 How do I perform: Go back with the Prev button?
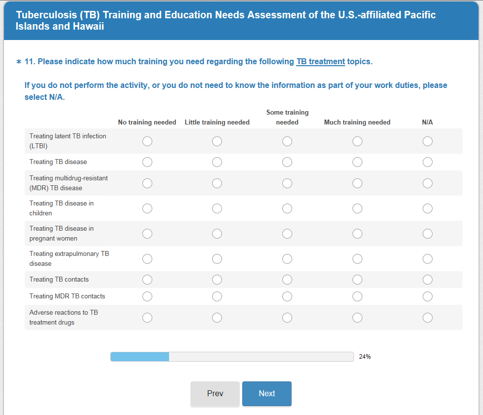215,394
